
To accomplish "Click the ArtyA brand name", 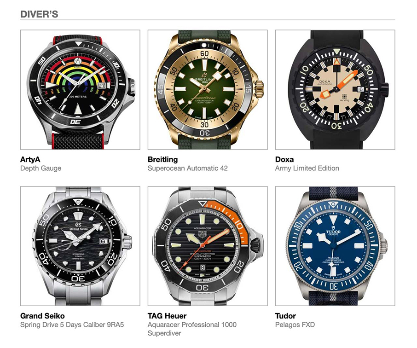I will click(30, 160).
